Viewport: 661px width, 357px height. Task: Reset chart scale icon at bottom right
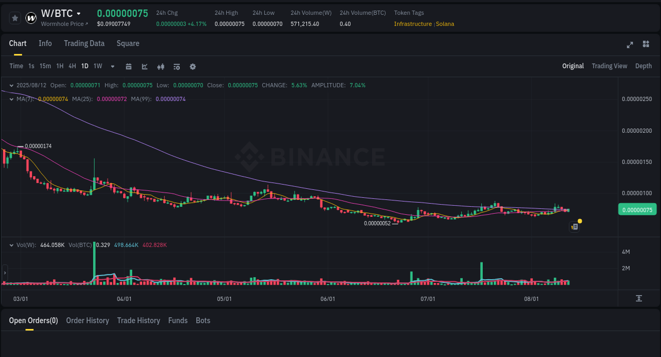(x=639, y=299)
